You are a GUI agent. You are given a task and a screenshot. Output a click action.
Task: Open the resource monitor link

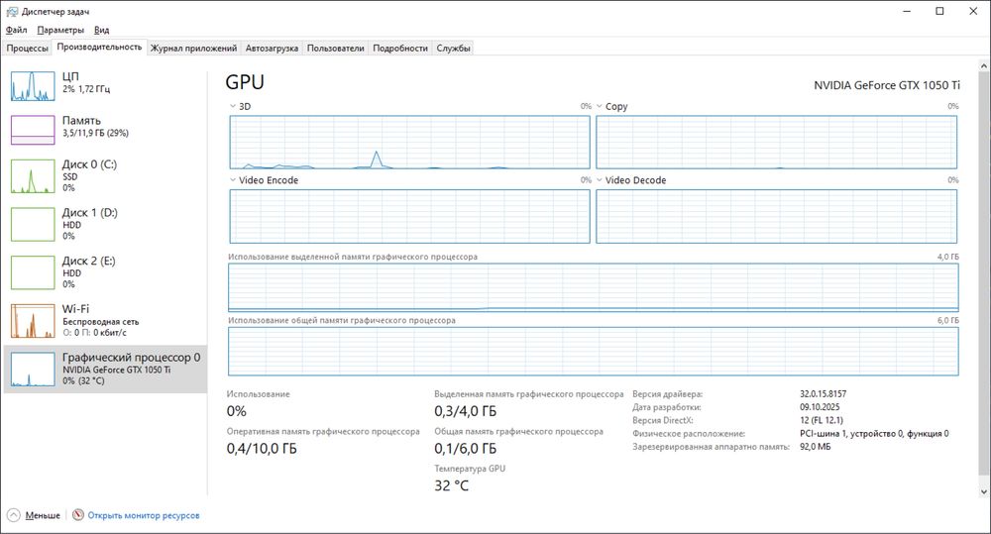(144, 515)
